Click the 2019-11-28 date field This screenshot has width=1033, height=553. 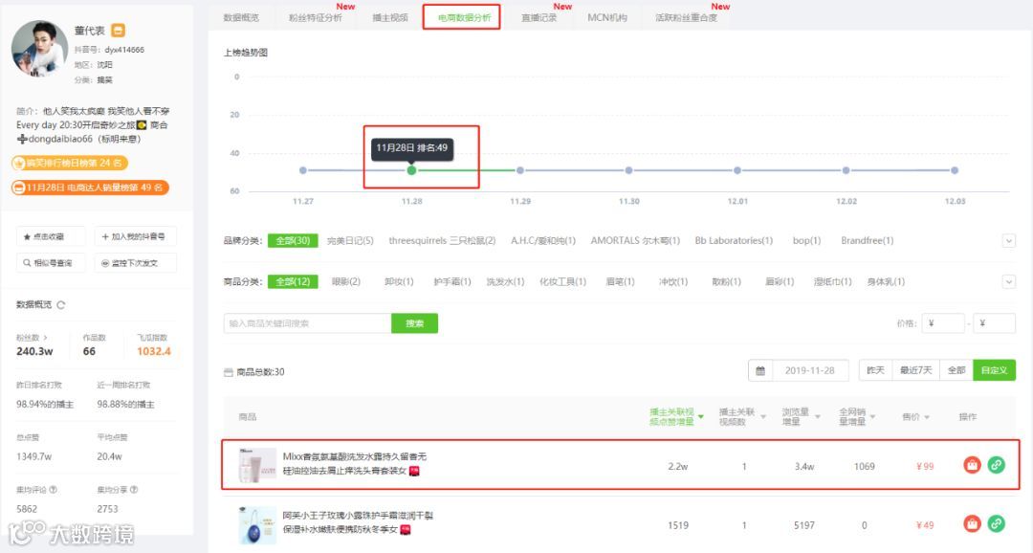tap(810, 370)
